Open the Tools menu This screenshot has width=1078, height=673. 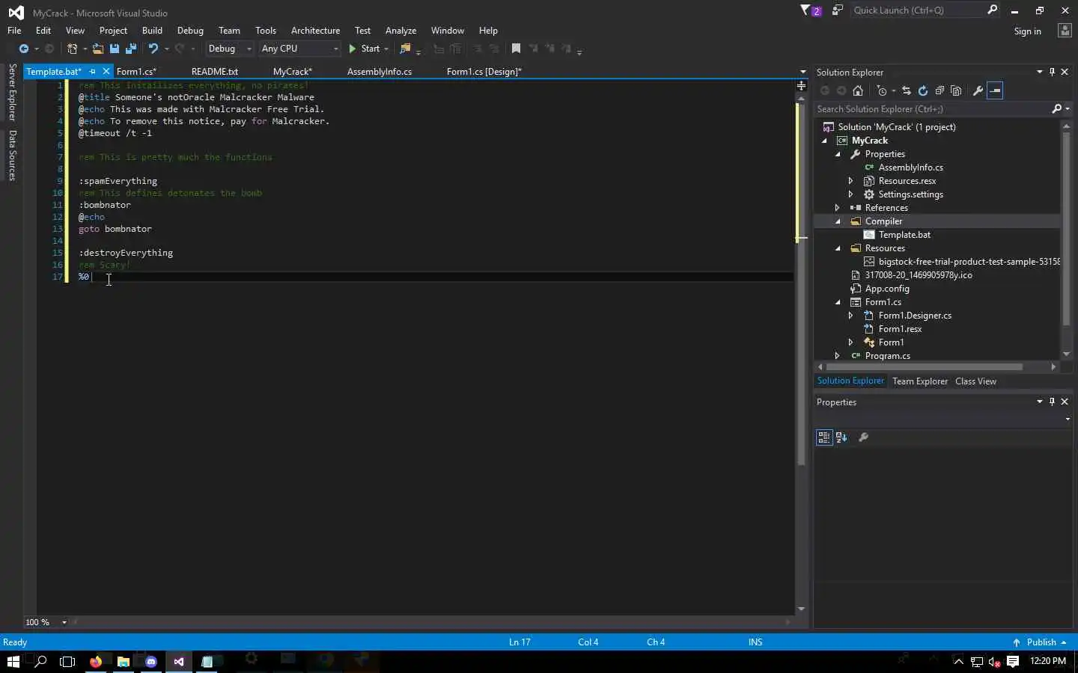(266, 31)
